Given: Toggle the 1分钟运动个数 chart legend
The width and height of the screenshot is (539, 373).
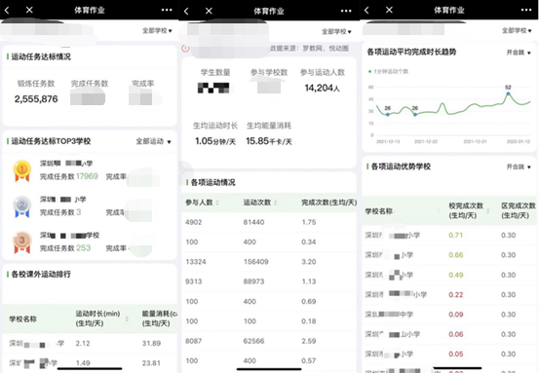Looking at the screenshot, I should 389,71.
